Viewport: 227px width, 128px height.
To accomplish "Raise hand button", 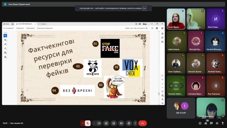I will (129, 123).
